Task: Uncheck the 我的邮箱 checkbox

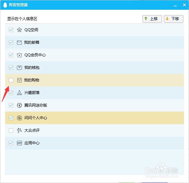Action: coord(11,42)
